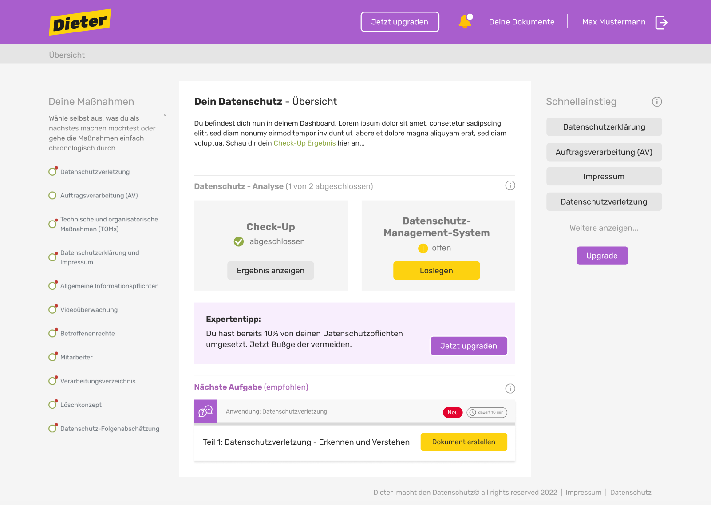This screenshot has height=505, width=711.
Task: Click the Dieter logo
Action: [80, 22]
